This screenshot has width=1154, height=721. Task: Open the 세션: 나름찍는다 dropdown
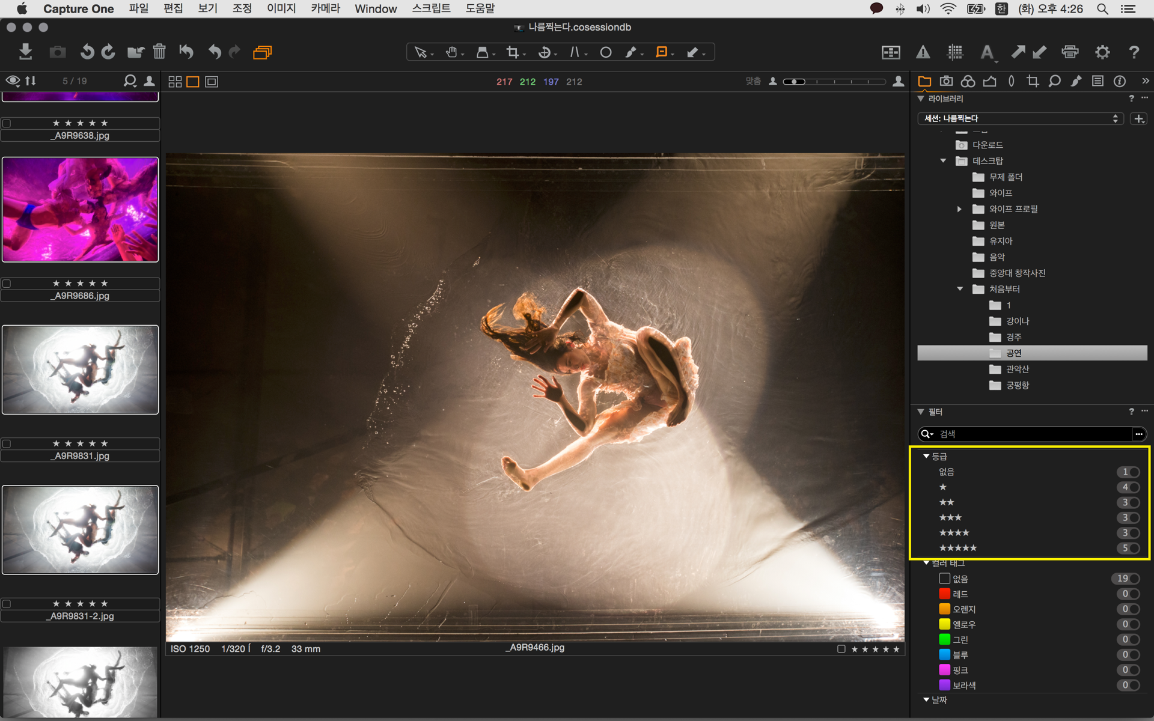(1021, 118)
